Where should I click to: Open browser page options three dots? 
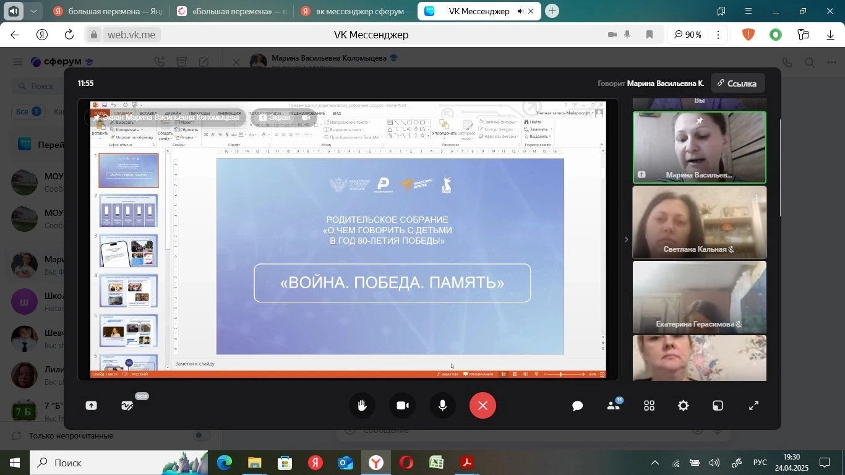(x=718, y=35)
